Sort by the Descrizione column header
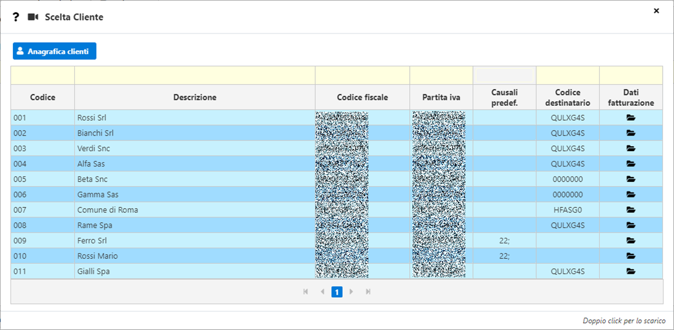This screenshot has width=674, height=330. pyautogui.click(x=195, y=97)
